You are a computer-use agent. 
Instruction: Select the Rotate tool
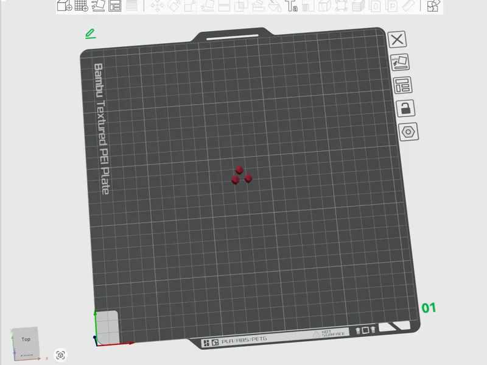173,5
